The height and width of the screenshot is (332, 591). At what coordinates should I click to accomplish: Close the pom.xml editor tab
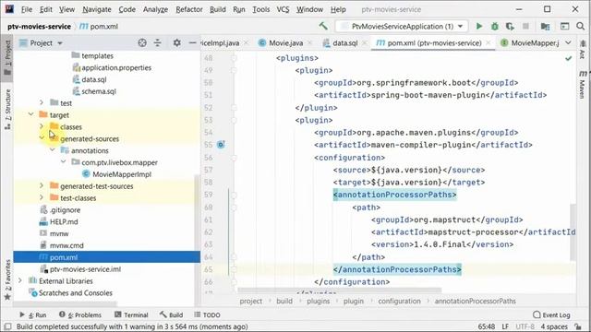coord(488,43)
